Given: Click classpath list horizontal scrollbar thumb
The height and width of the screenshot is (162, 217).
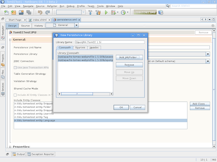Looking at the screenshot, I should click(x=77, y=94).
